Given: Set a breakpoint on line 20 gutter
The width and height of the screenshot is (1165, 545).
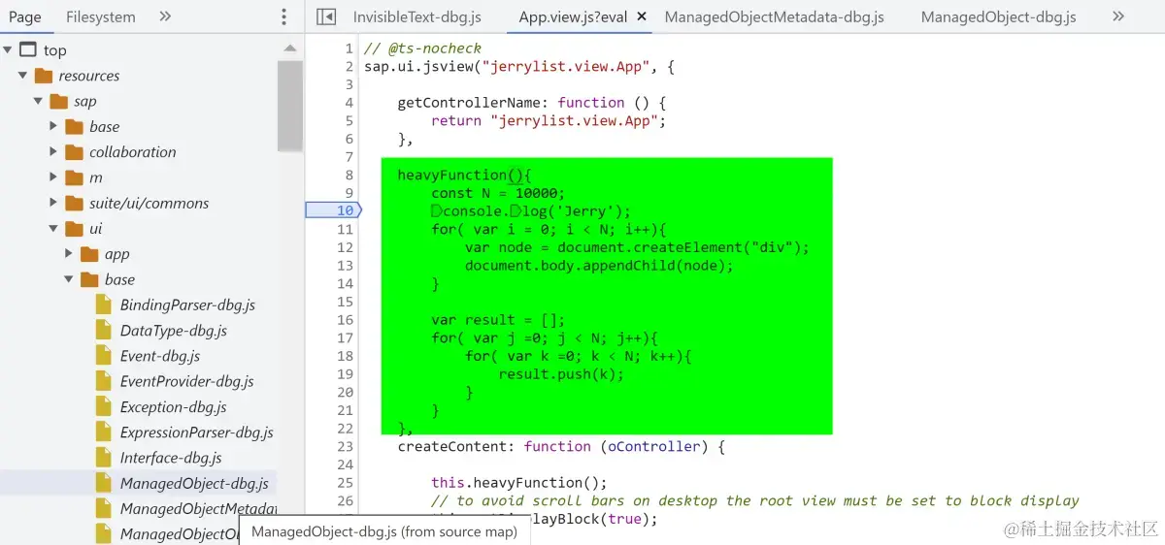Looking at the screenshot, I should [x=345, y=392].
